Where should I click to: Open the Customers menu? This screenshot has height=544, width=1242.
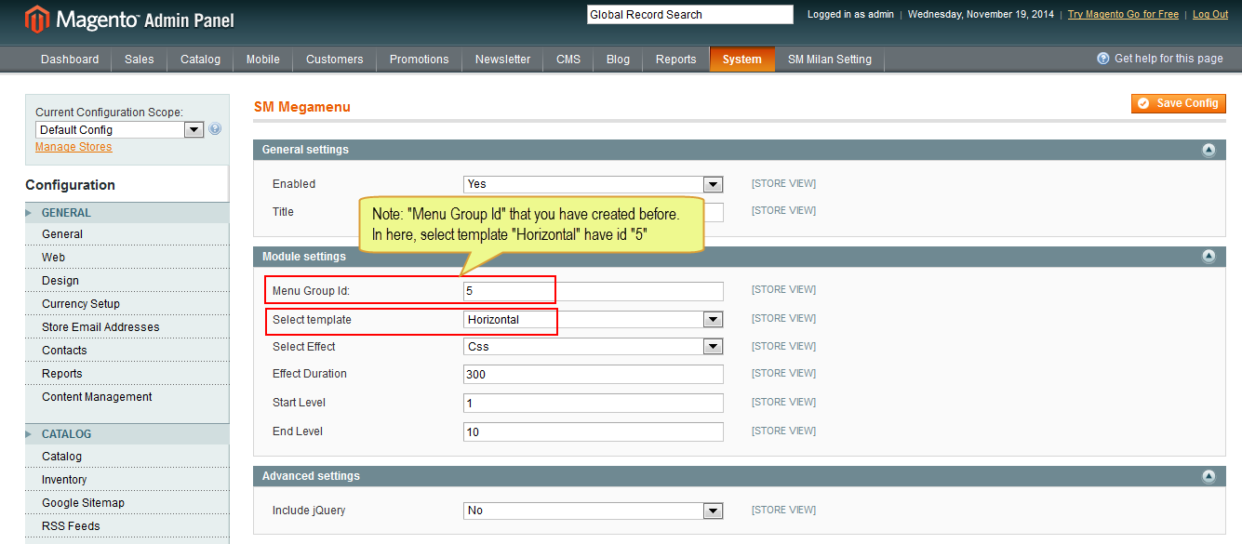[x=335, y=60]
